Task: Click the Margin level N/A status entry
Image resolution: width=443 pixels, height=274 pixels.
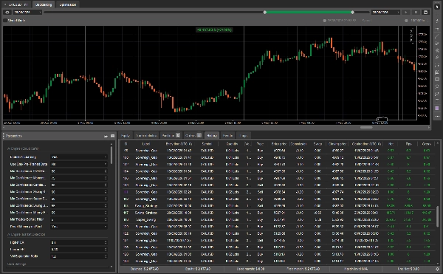Action: pyautogui.click(x=356, y=269)
